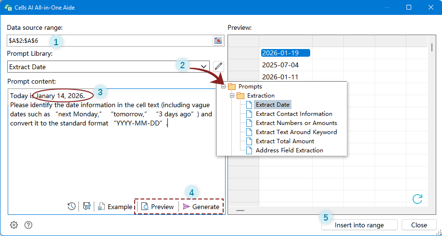
Task: Click the Prompts folder icon
Action: pyautogui.click(x=232, y=87)
